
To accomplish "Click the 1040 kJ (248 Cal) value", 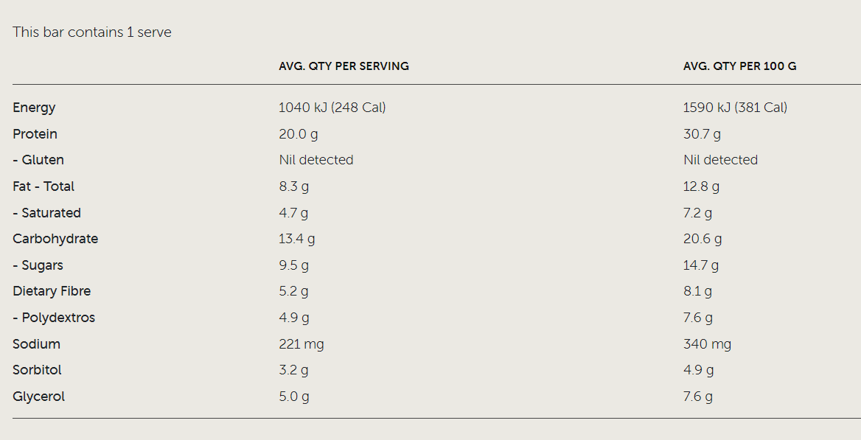I will (x=332, y=108).
